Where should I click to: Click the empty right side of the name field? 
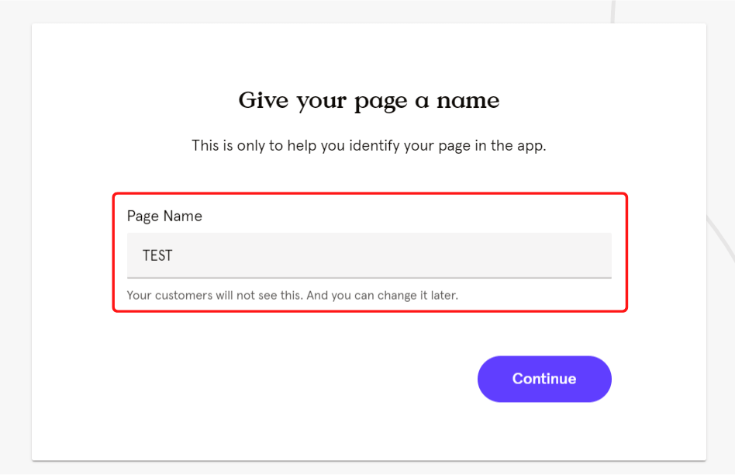point(469,255)
